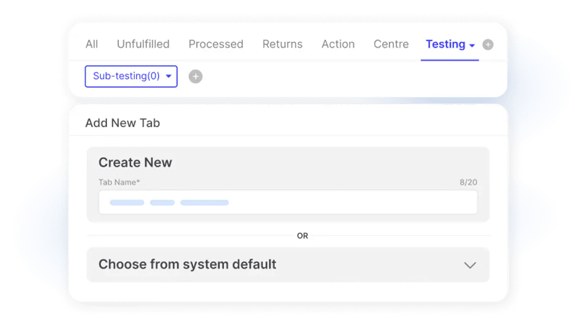
Task: Switch to the Unfulfilled tab
Action: click(143, 44)
